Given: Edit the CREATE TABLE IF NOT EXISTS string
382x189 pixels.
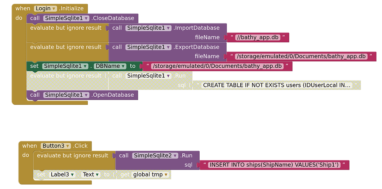Looking at the screenshot, I should 277,85.
